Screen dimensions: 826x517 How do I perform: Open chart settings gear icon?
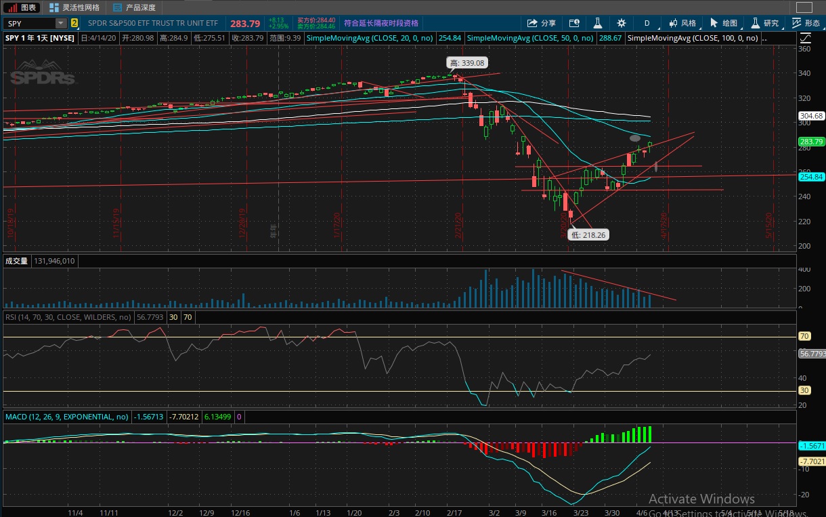click(622, 23)
